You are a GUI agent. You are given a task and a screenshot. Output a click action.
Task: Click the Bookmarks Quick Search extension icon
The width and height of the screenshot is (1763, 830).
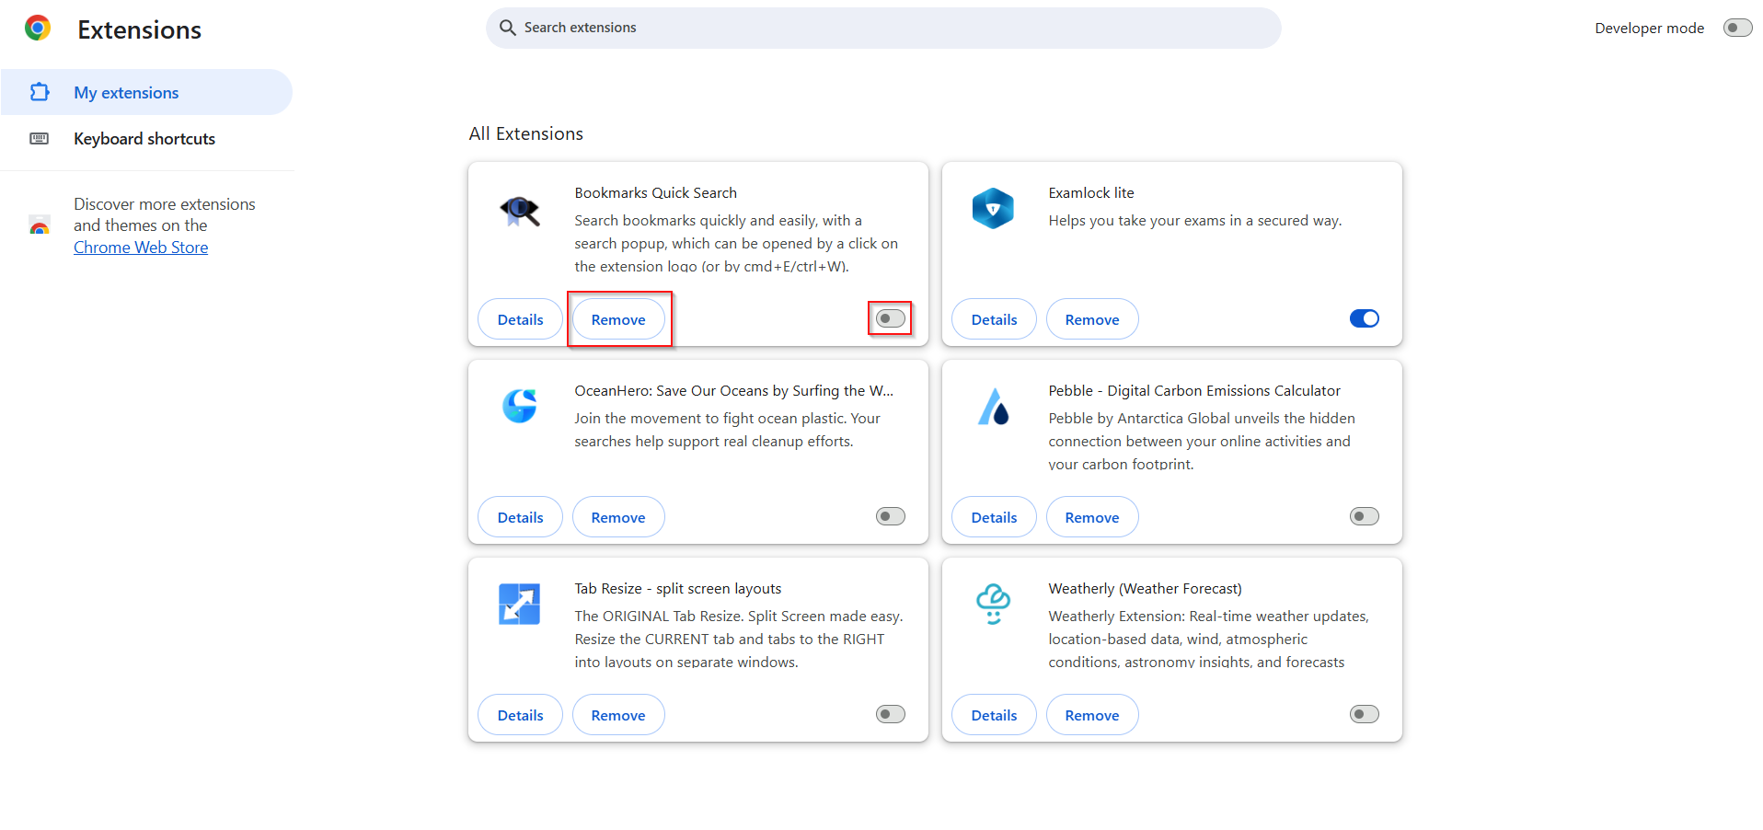coord(520,211)
